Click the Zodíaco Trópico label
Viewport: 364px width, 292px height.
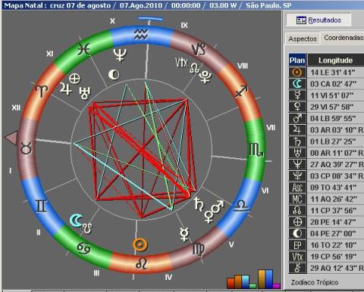[315, 282]
